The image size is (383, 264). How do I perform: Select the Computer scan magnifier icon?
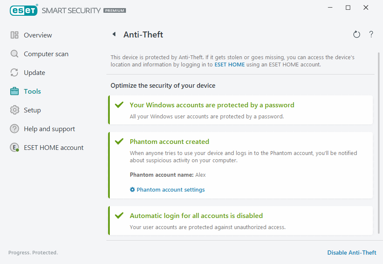pos(13,54)
